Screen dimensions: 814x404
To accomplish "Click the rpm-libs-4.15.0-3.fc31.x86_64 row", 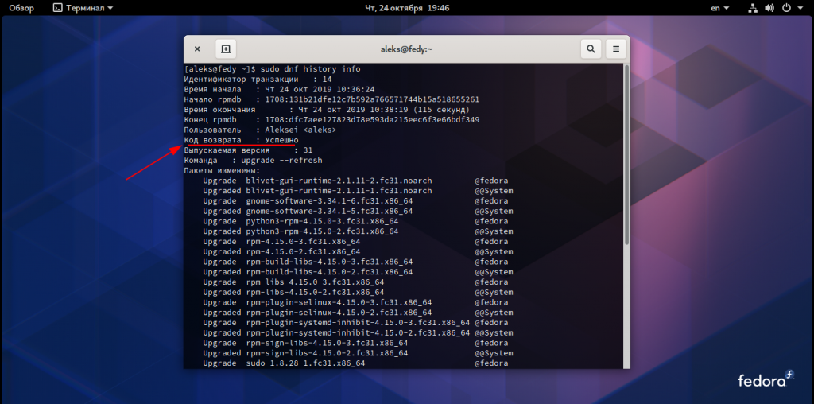I will click(355, 282).
